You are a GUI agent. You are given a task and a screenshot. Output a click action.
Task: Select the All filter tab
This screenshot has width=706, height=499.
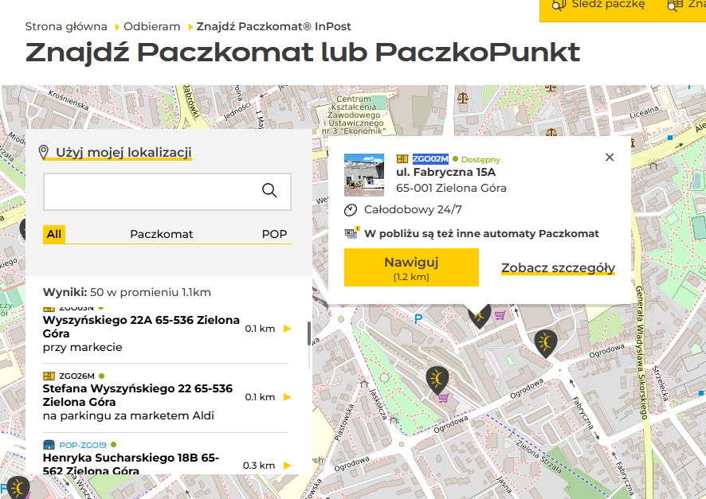coord(54,235)
